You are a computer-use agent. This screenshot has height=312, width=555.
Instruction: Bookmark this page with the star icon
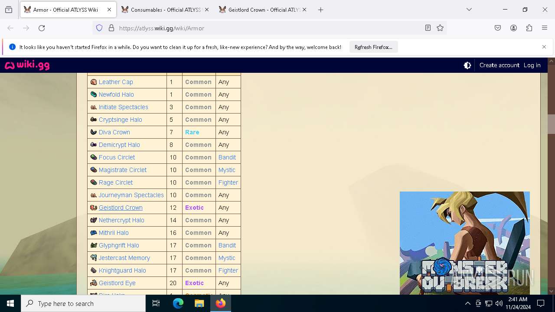pos(440,28)
